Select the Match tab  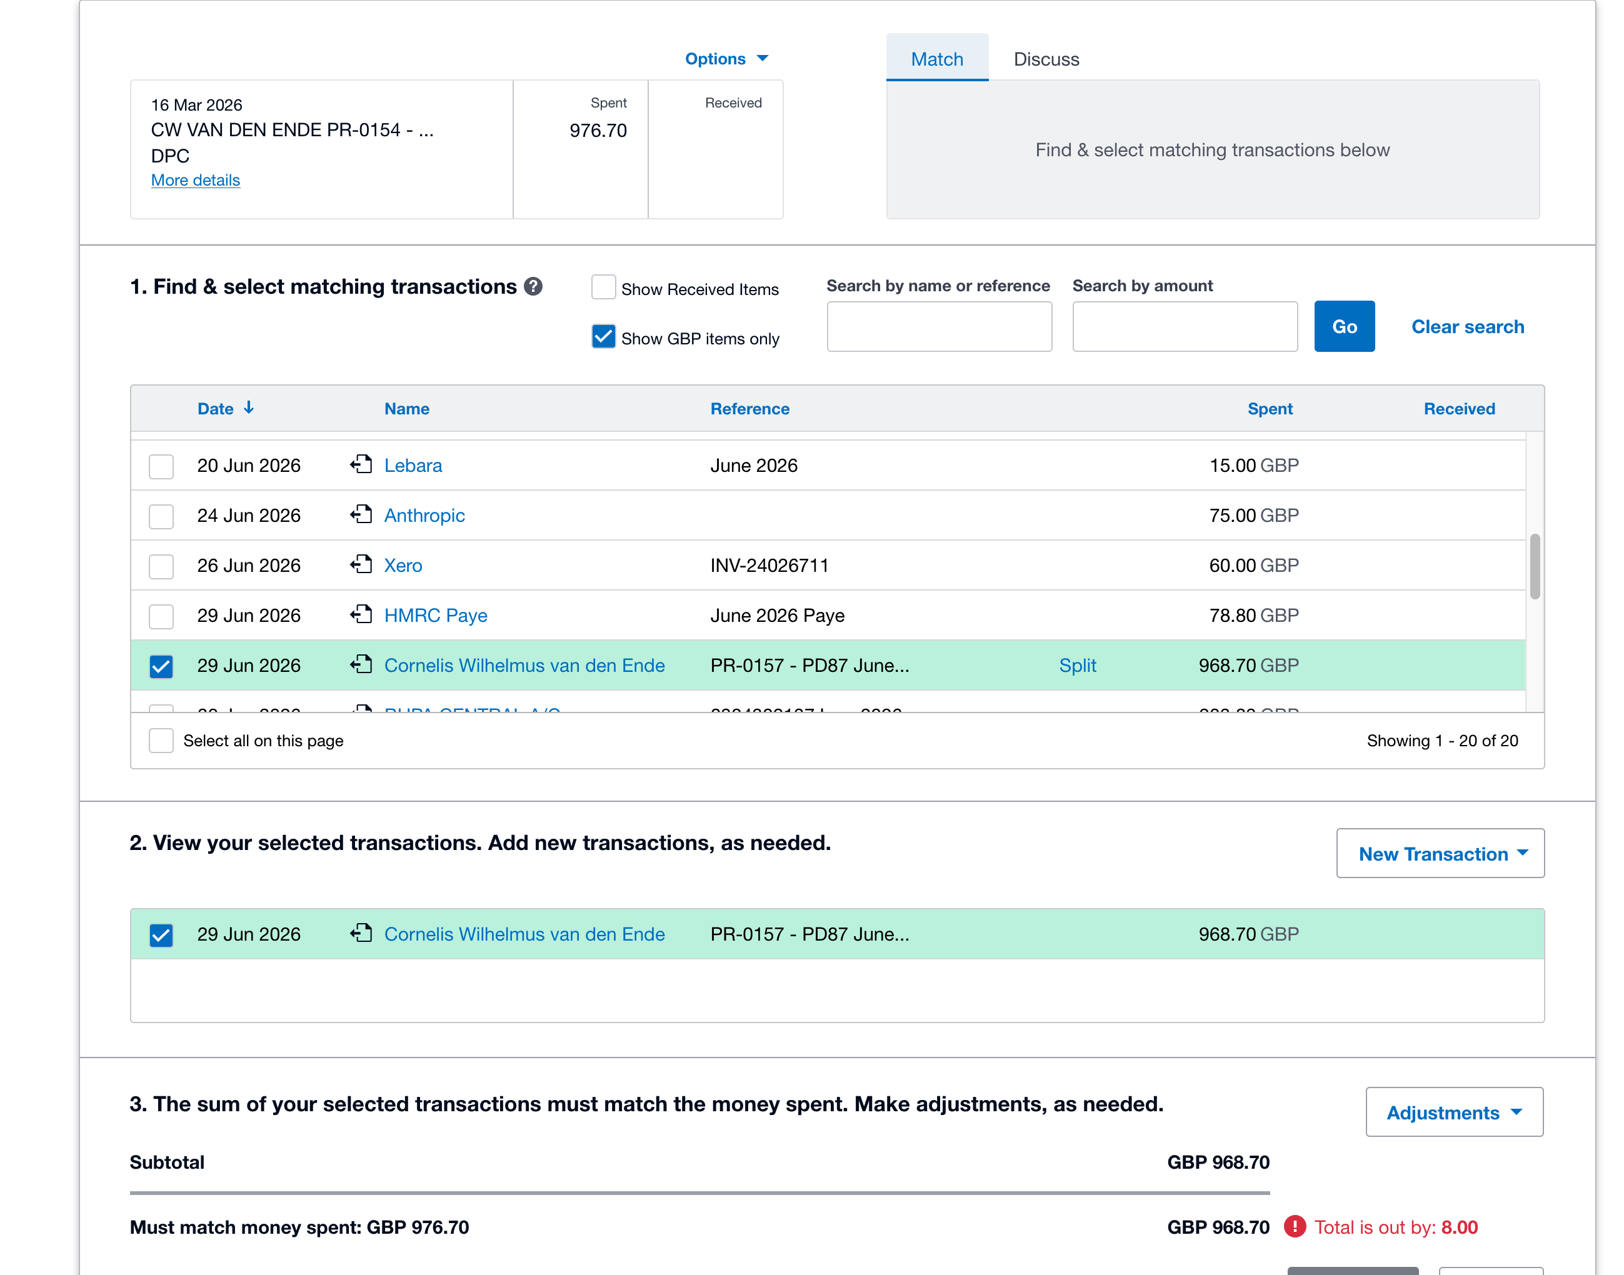[x=937, y=58]
